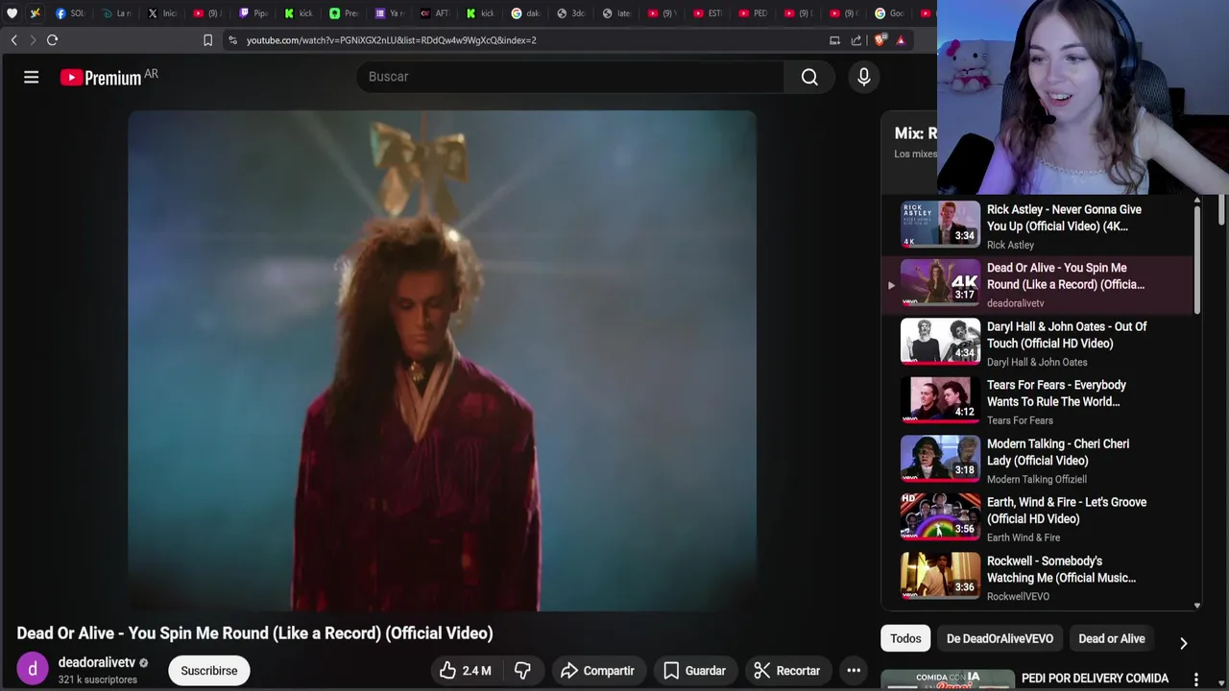Open deadoralivetv channel avatar
Screen dimensions: 1229x691
(x=32, y=670)
